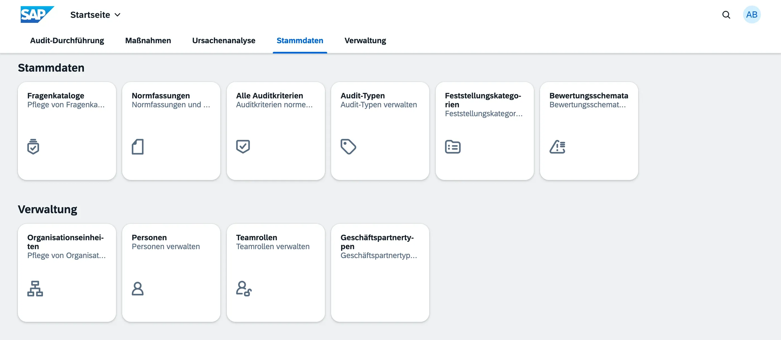Select the Stammdaten tab

300,40
